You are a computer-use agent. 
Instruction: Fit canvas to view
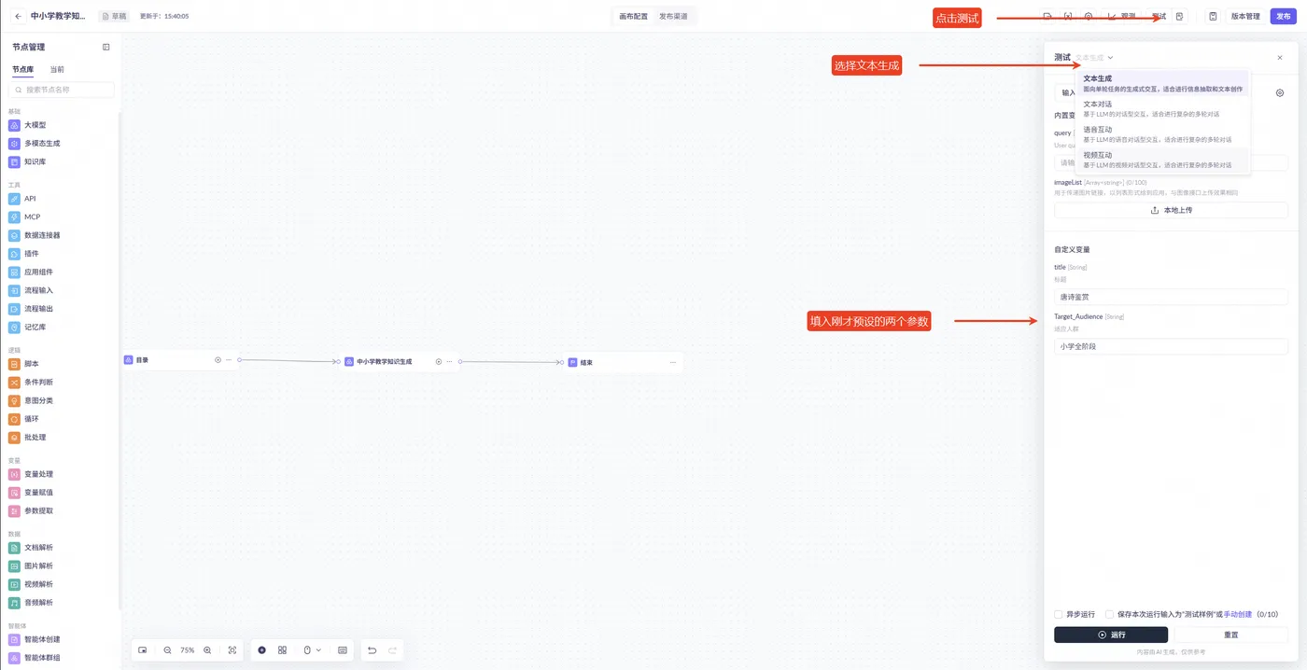[x=232, y=649]
